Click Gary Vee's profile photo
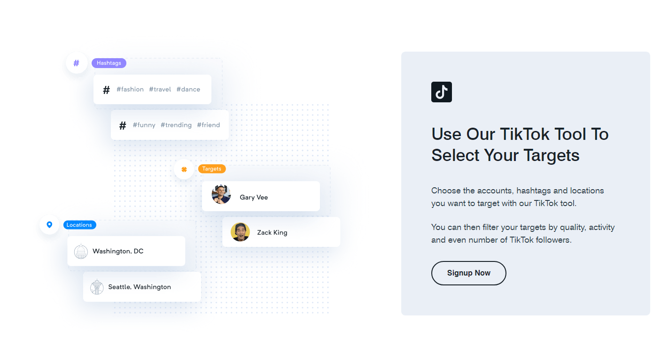 coord(221,194)
